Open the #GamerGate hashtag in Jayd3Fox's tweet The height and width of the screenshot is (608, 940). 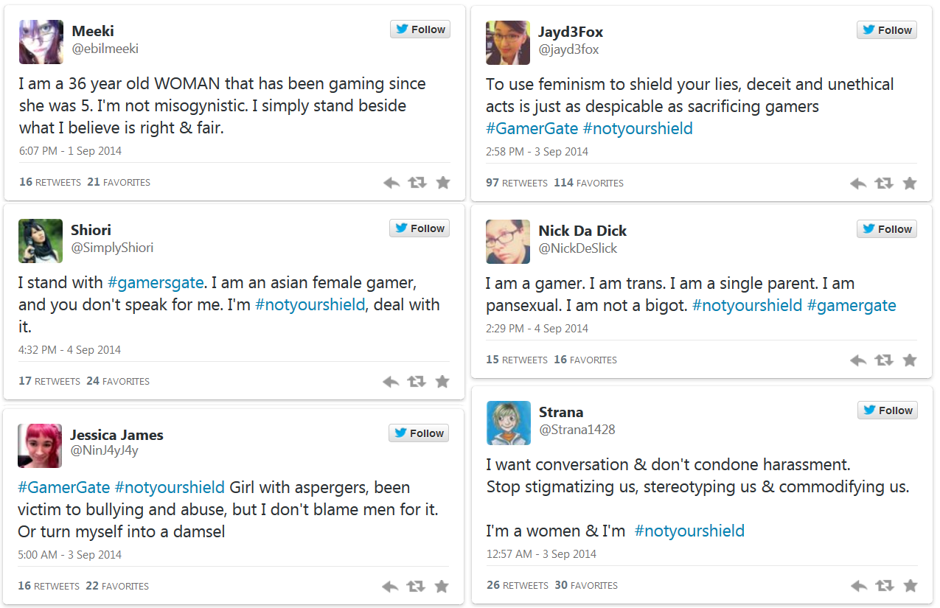point(532,128)
